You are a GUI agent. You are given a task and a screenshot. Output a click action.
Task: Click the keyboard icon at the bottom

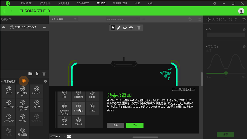point(69,137)
